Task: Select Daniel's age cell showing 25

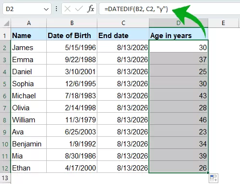Action: click(x=178, y=70)
